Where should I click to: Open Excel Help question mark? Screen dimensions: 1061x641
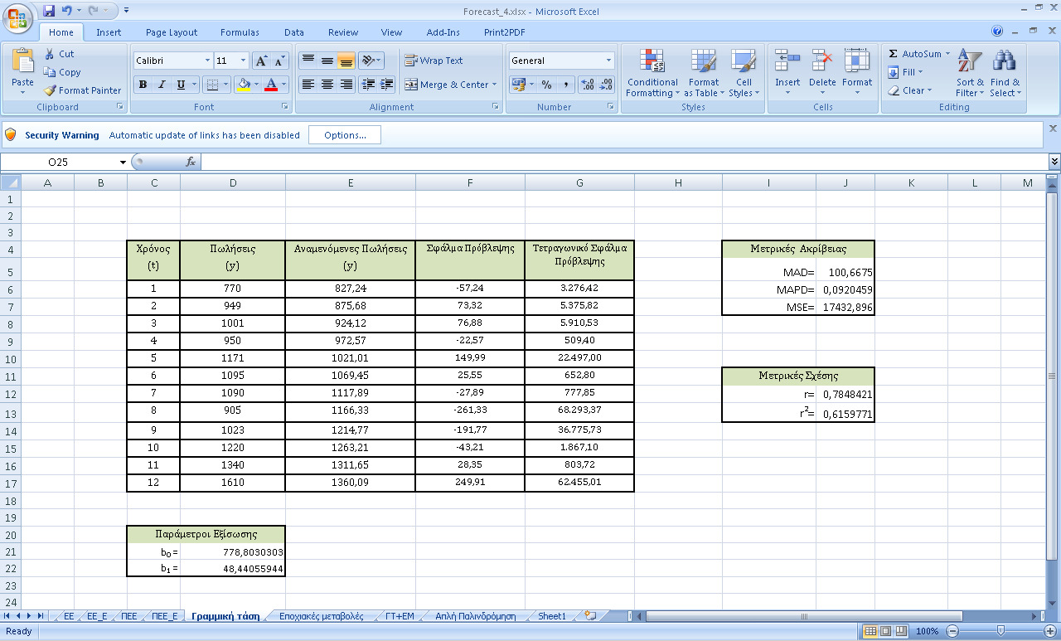[998, 32]
